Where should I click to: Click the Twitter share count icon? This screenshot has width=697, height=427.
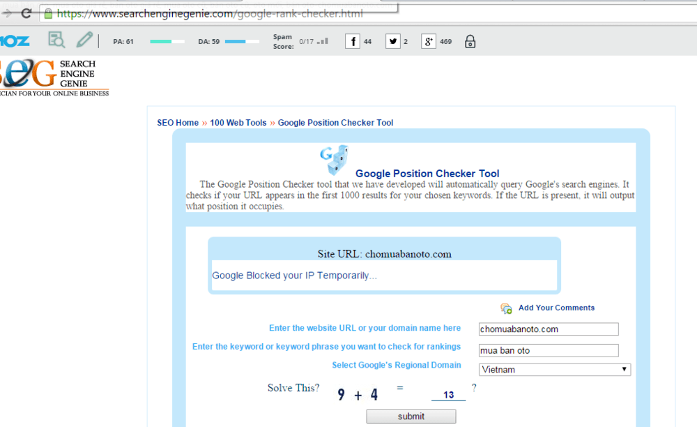[393, 41]
